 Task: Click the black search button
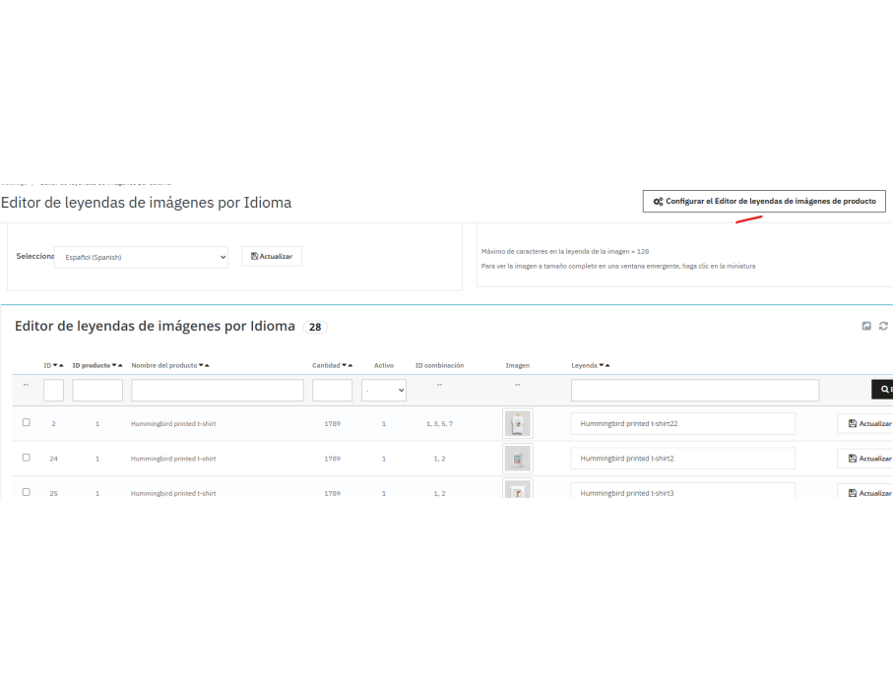point(882,390)
